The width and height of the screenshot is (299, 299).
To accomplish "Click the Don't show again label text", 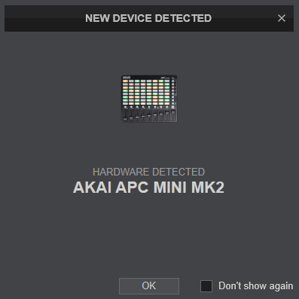I will pos(255,286).
